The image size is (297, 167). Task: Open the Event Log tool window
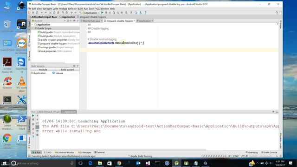tap(252, 152)
